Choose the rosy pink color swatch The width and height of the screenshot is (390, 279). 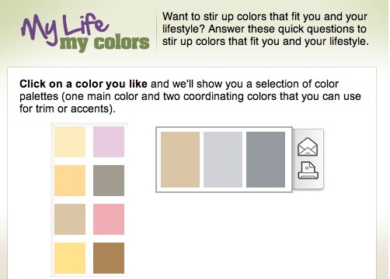coord(109,219)
